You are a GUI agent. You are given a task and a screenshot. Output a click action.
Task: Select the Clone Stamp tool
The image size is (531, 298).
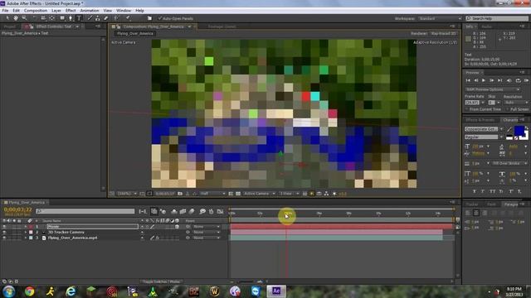98,18
